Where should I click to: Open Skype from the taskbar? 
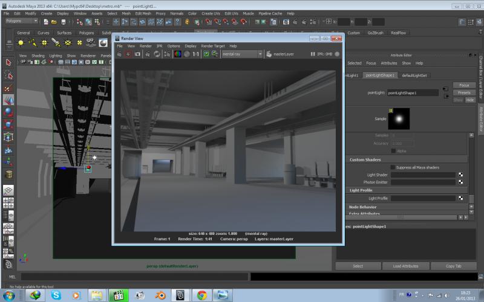[56, 295]
